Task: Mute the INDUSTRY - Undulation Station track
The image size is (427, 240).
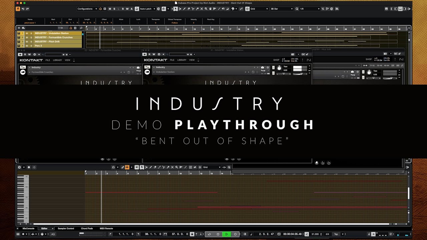Action: 27,33
